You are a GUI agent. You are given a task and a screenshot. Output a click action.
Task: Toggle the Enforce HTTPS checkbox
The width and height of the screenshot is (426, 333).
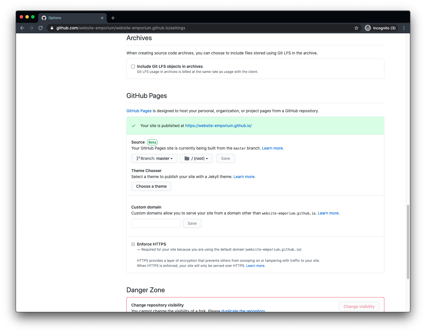(133, 244)
